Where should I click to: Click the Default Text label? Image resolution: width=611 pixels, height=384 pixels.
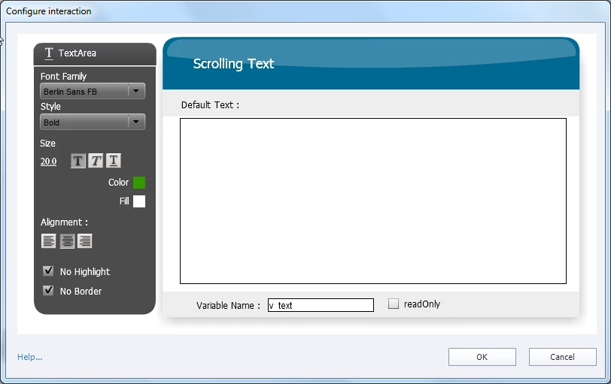(x=210, y=105)
